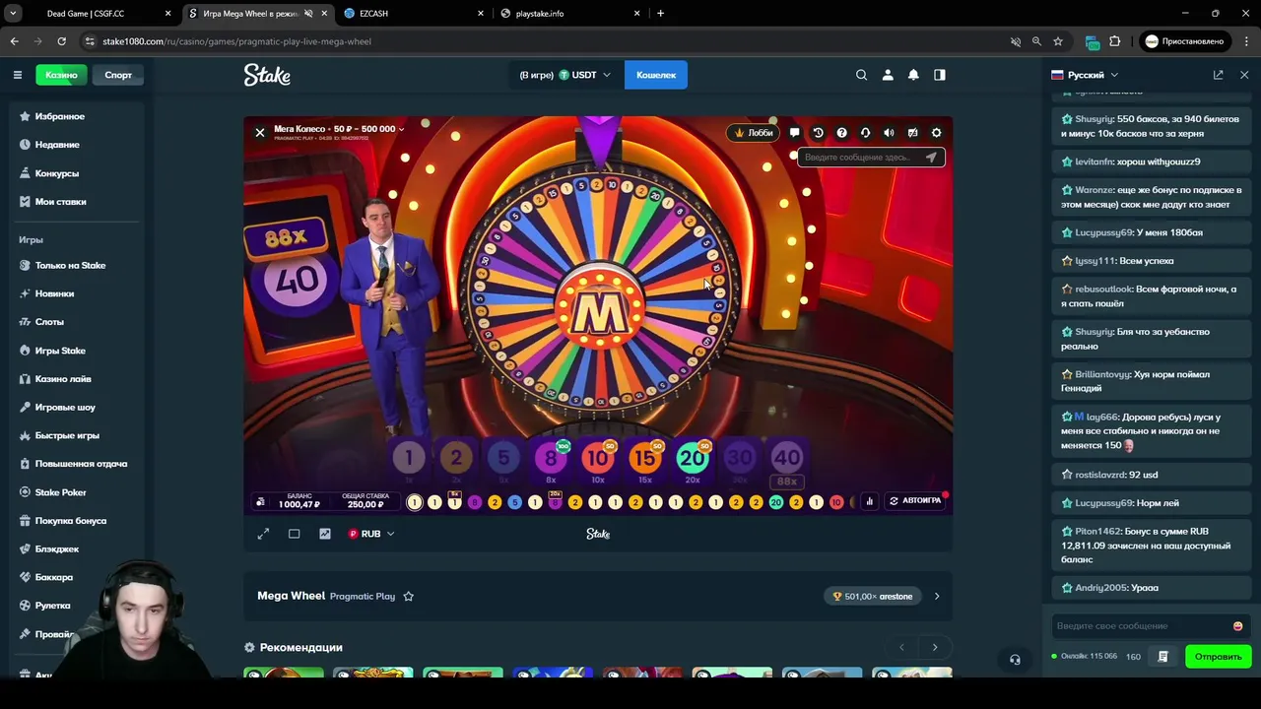Click the chat message input field
1261x709 pixels.
(x=1139, y=626)
